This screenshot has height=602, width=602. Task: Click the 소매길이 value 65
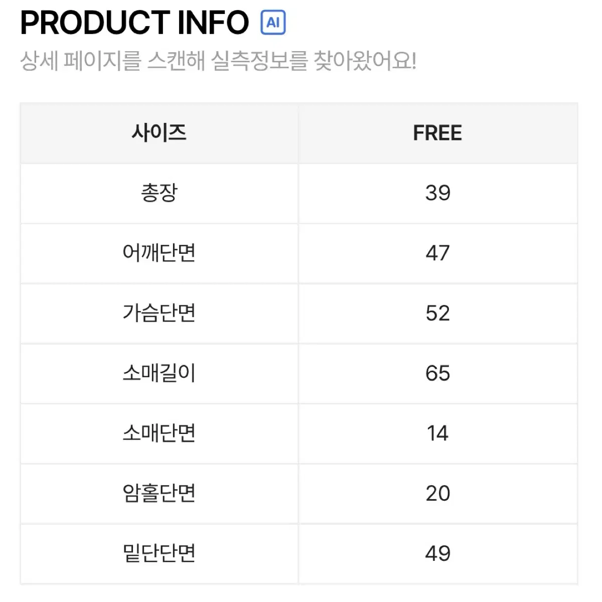pyautogui.click(x=437, y=374)
